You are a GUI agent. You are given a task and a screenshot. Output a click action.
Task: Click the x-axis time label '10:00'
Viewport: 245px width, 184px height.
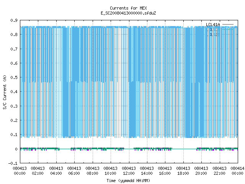pyautogui.click(x=111, y=173)
